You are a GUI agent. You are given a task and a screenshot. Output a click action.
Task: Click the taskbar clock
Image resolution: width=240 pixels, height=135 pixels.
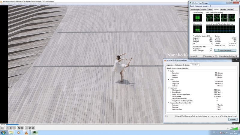pos(233,133)
